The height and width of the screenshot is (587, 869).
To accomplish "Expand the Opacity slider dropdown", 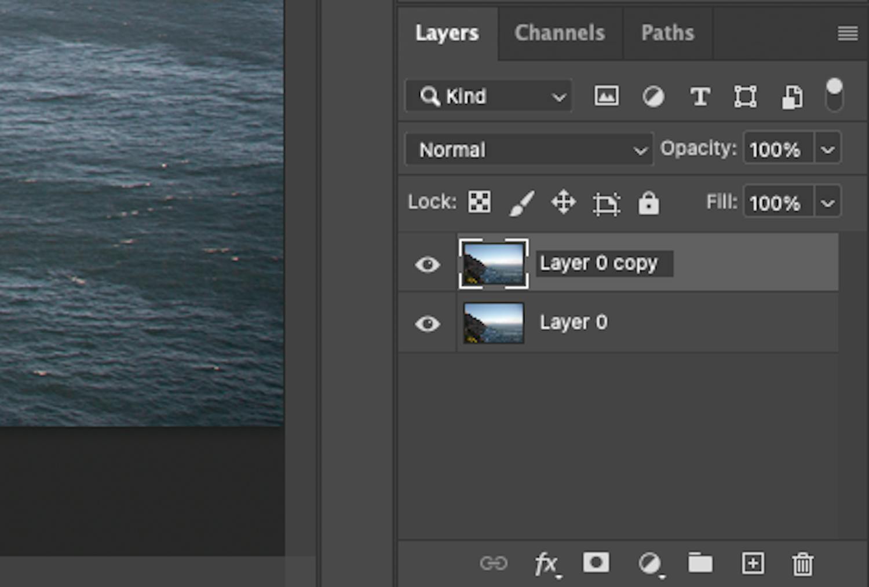I will click(x=828, y=150).
